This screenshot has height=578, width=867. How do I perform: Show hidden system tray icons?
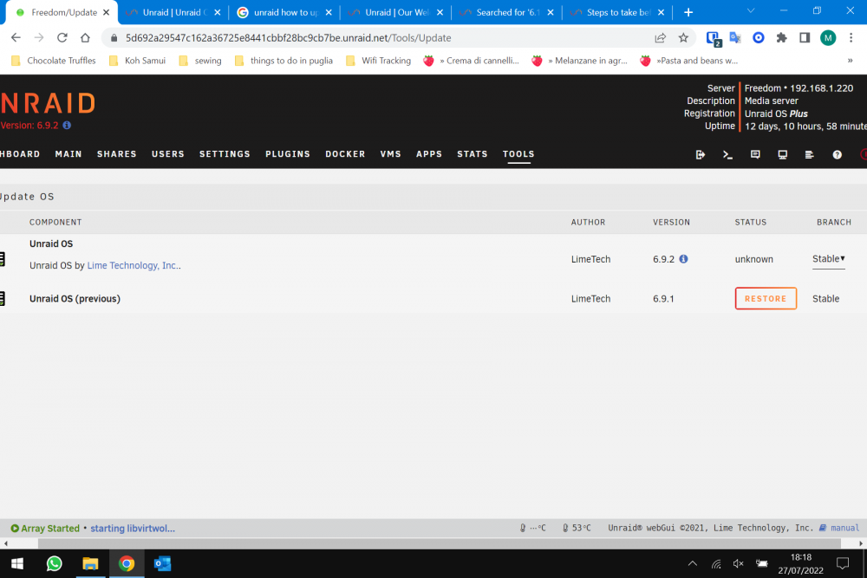tap(692, 563)
